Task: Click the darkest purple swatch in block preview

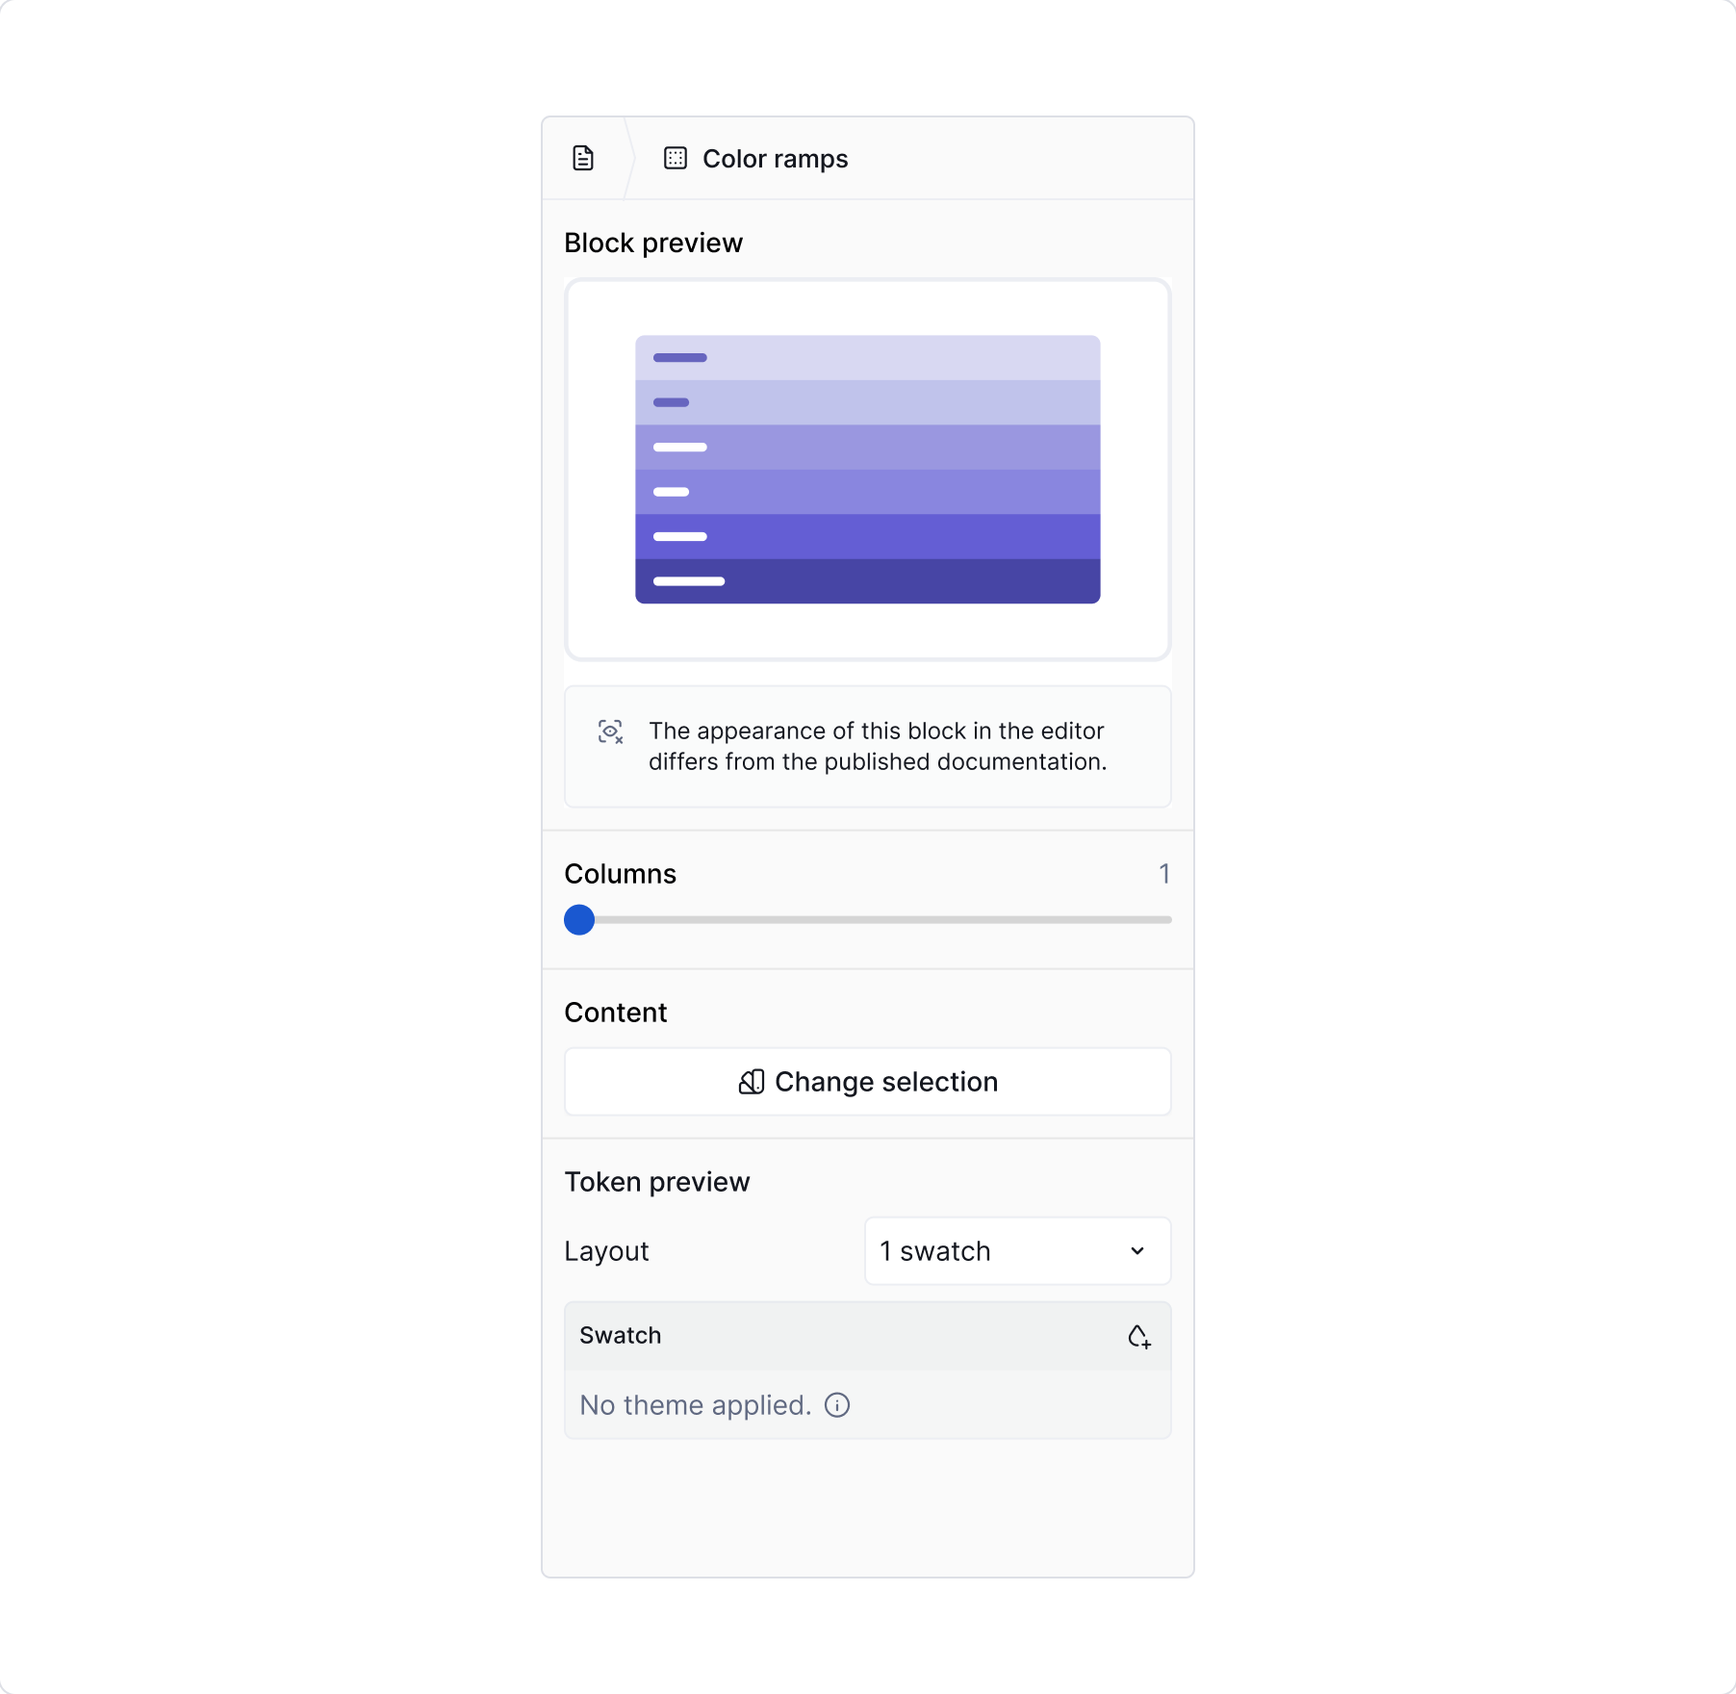Action: (866, 580)
